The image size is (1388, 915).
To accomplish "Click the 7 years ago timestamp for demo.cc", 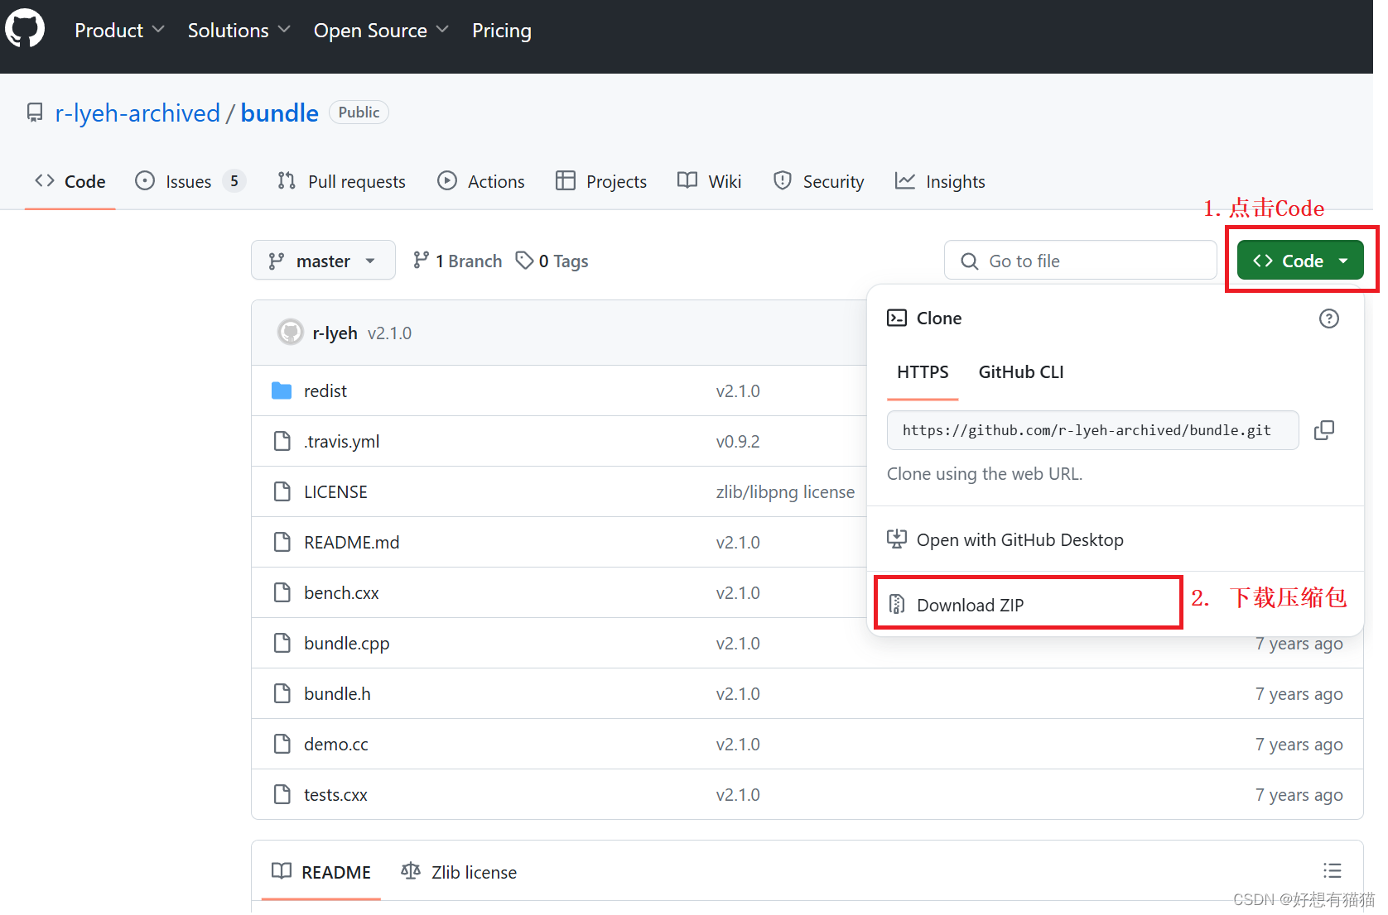I will click(1299, 744).
